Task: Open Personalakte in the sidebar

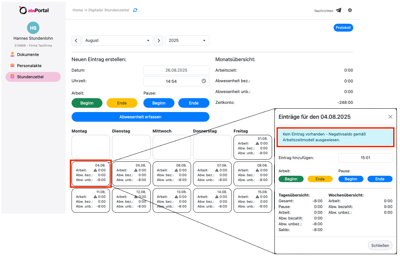Action: [29, 66]
